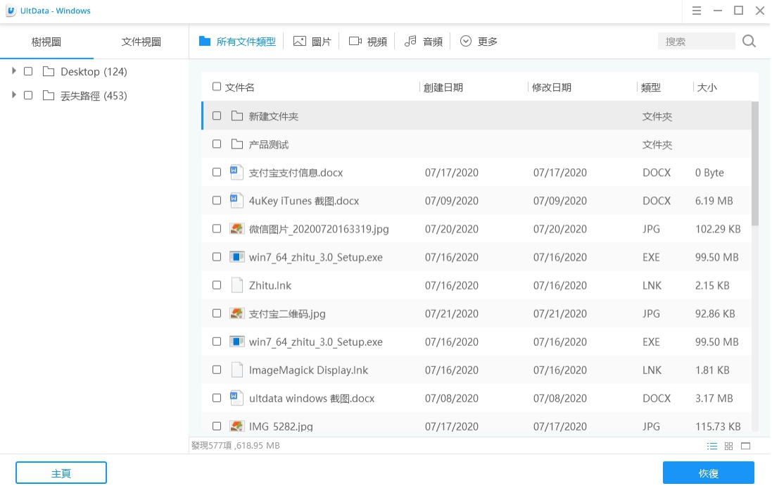
Task: Click the file list vertical scrollbar
Action: coord(755,163)
